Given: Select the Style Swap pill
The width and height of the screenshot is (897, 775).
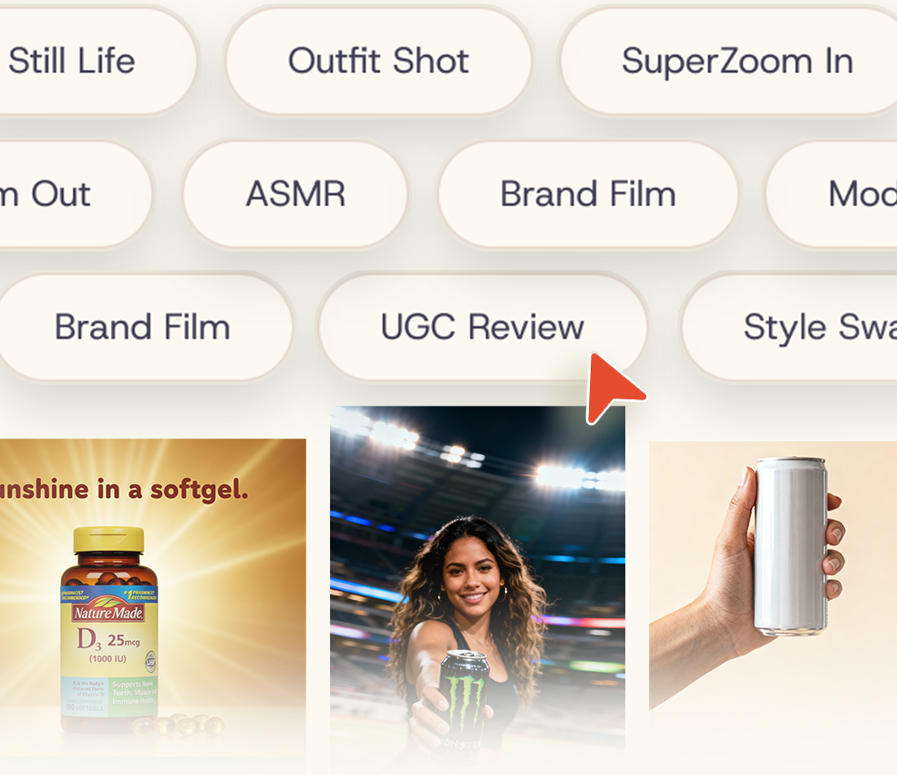Looking at the screenshot, I should click(x=789, y=326).
